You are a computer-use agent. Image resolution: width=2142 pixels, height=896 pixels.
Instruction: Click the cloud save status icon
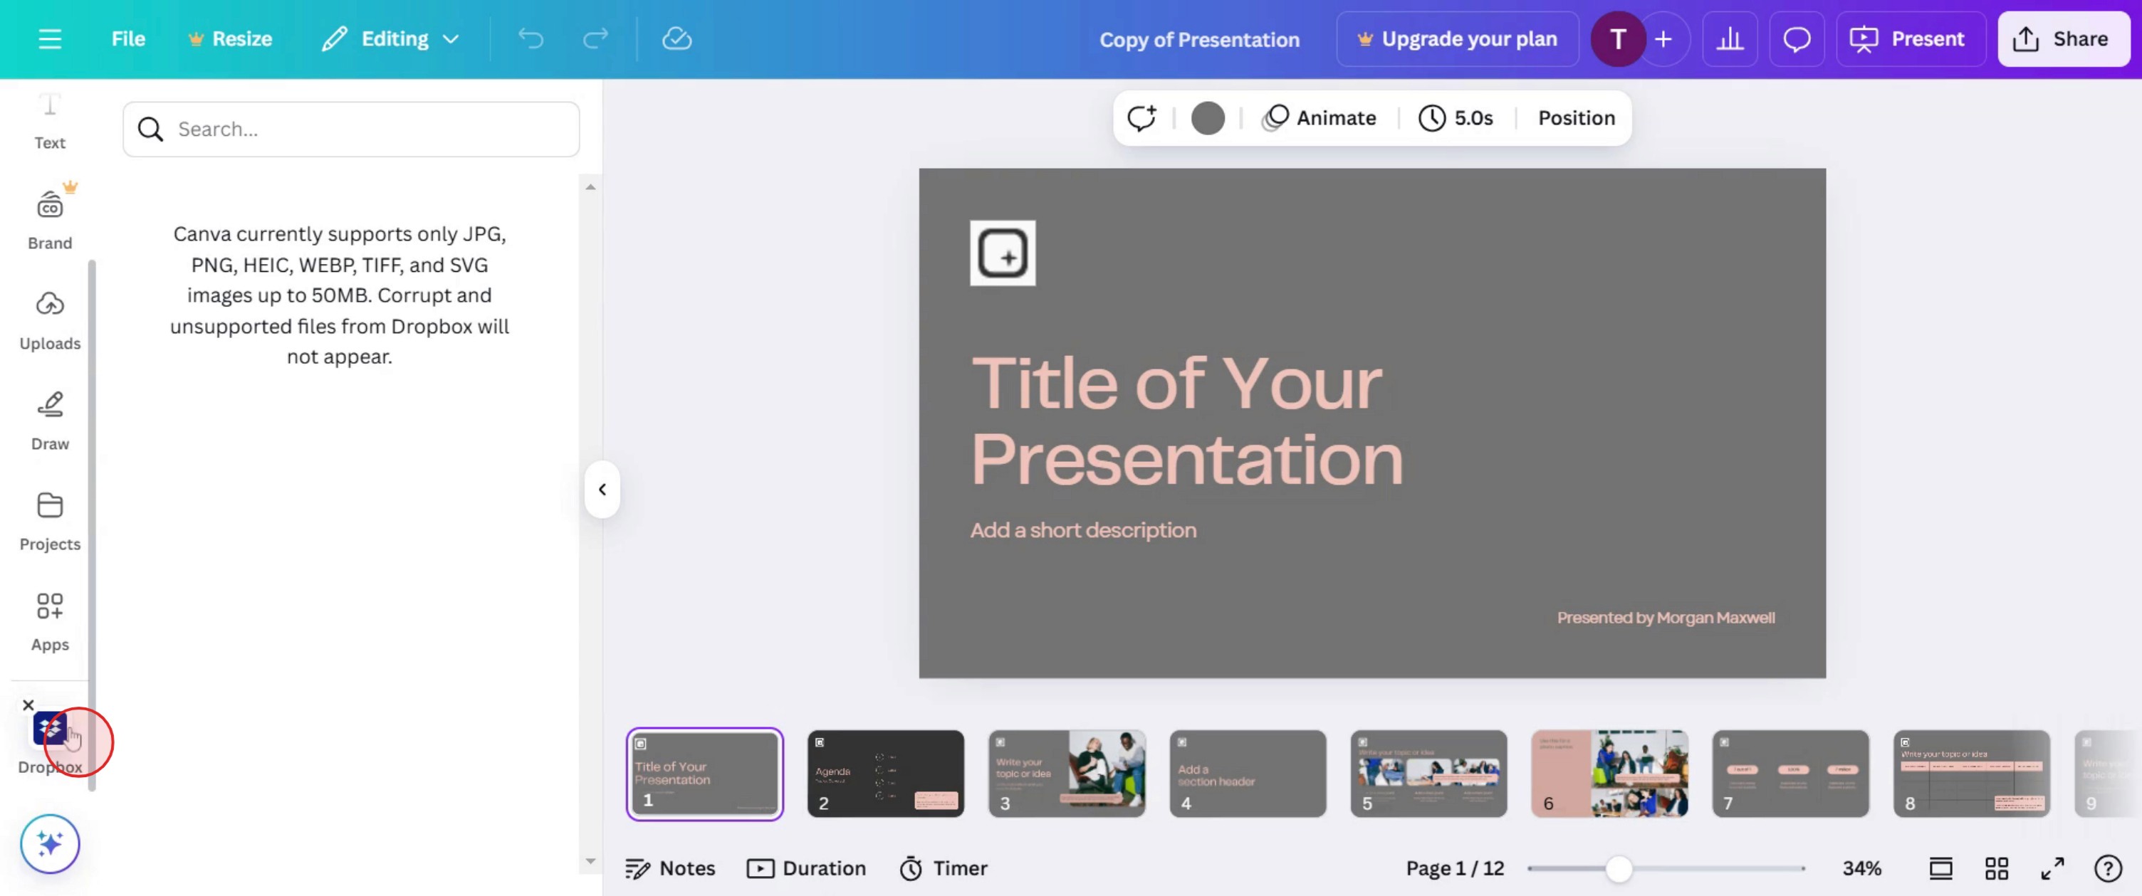point(676,39)
